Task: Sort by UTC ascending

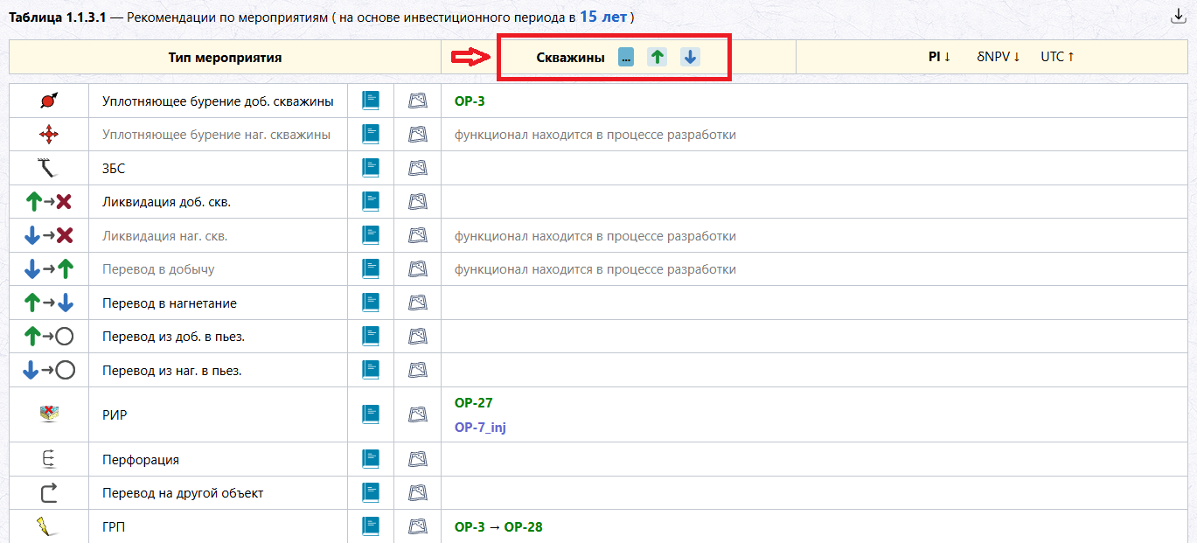Action: coord(1057,57)
